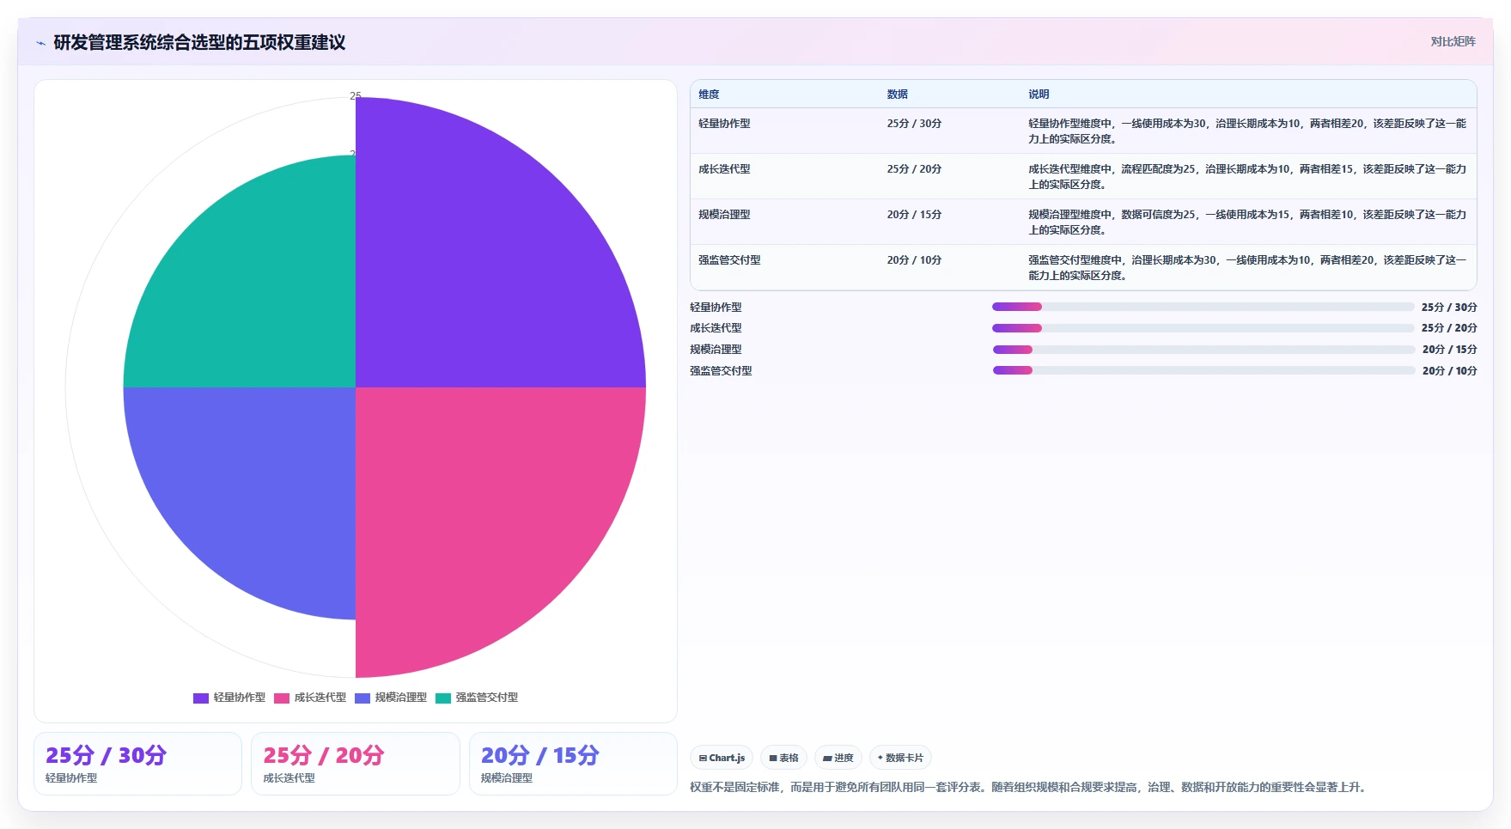Click 20分 / 10分 value after progress bar

pyautogui.click(x=1449, y=371)
